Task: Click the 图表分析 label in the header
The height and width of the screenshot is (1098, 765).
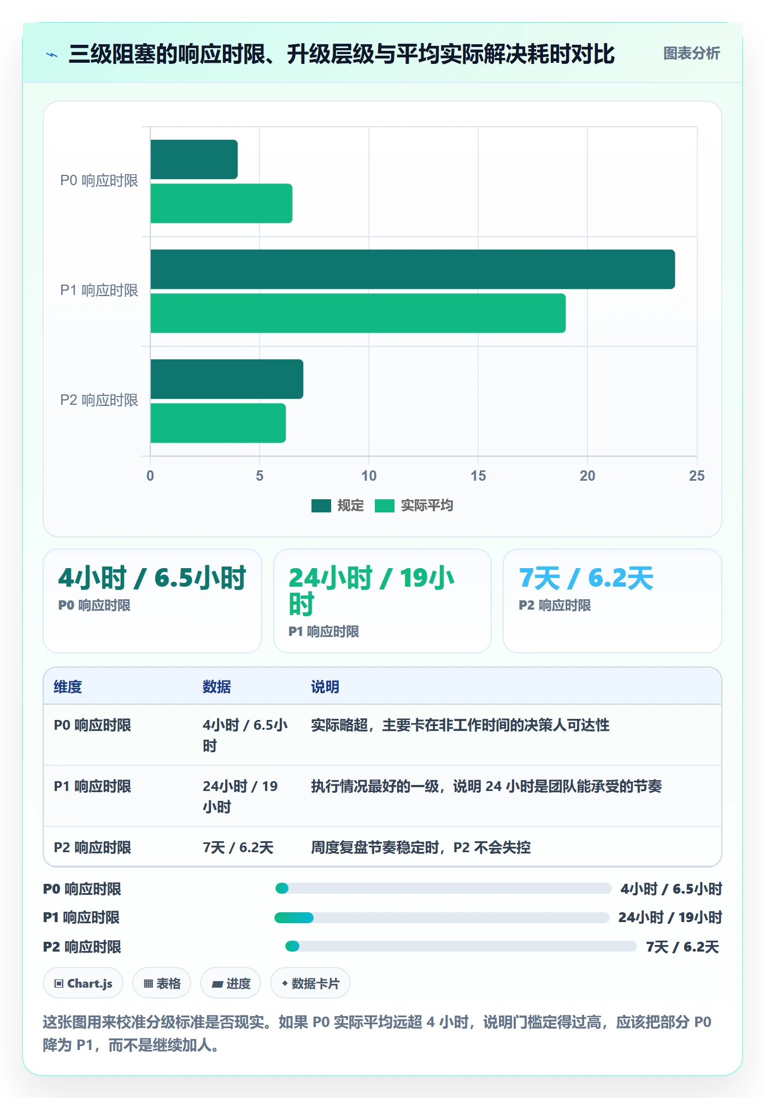Action: (691, 54)
